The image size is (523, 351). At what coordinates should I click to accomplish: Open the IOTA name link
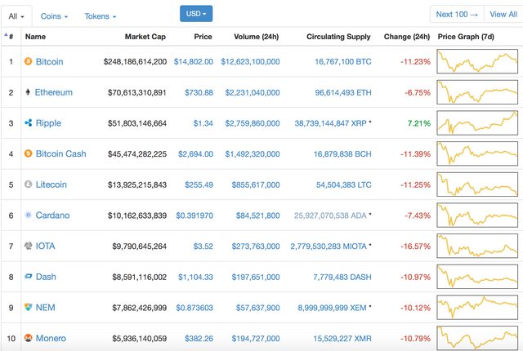46,246
